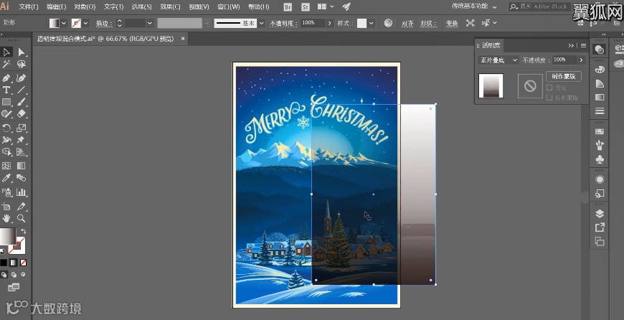
Task: Select the Perspective Grid tool
Action: click(x=22, y=152)
